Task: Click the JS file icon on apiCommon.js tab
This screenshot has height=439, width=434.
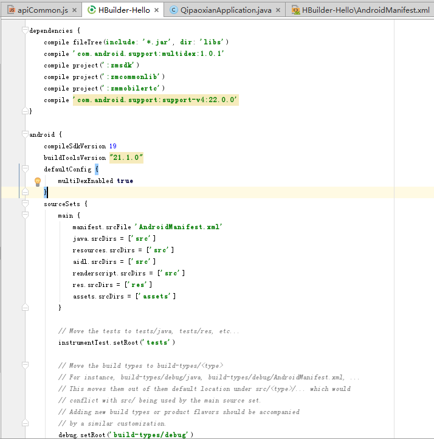Action: click(x=11, y=10)
